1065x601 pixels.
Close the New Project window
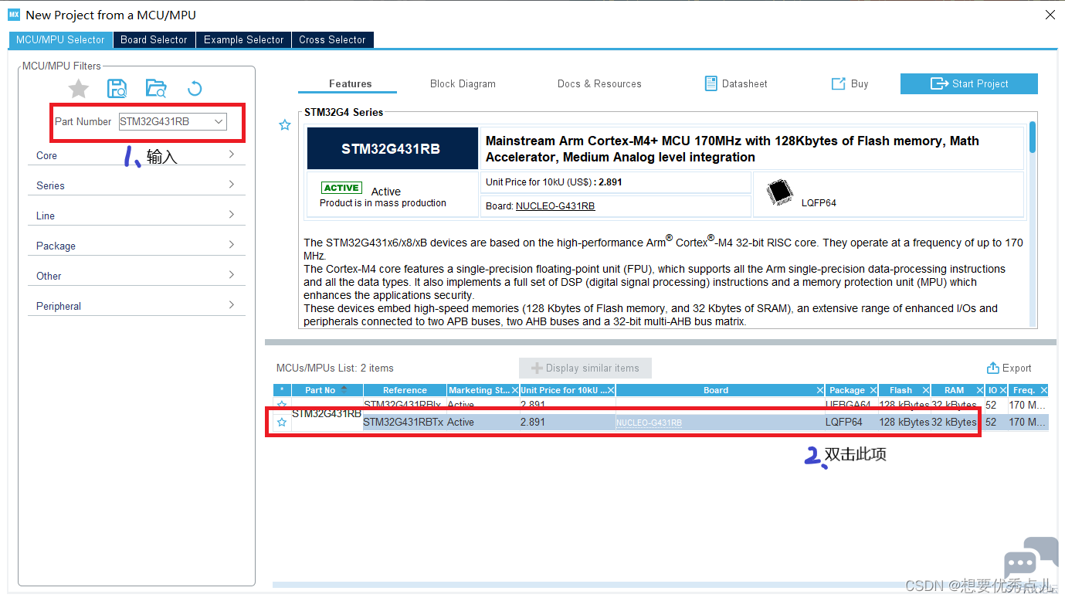click(1050, 15)
